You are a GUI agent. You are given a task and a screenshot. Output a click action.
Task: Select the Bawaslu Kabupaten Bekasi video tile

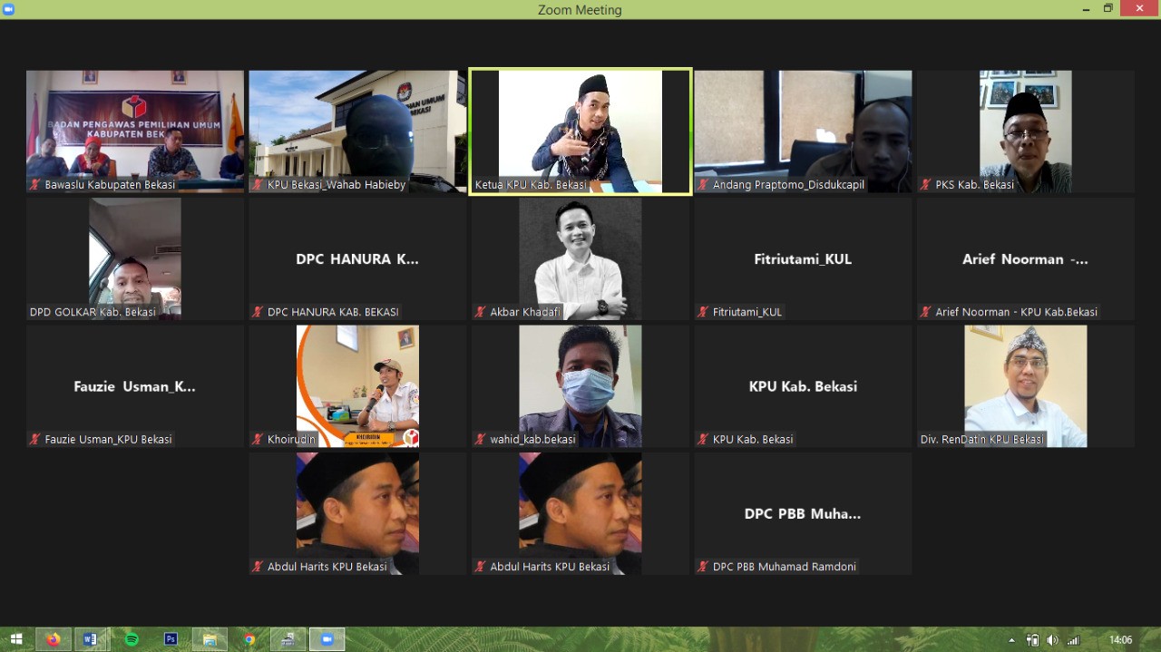point(135,131)
